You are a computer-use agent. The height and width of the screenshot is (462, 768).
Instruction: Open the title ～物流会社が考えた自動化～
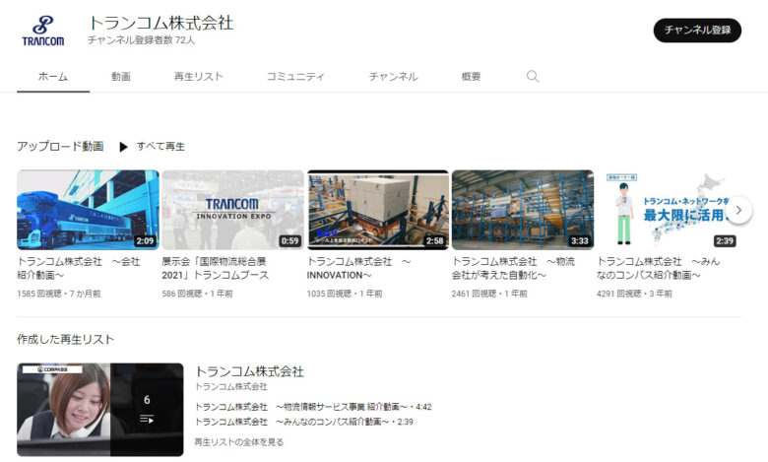(513, 269)
